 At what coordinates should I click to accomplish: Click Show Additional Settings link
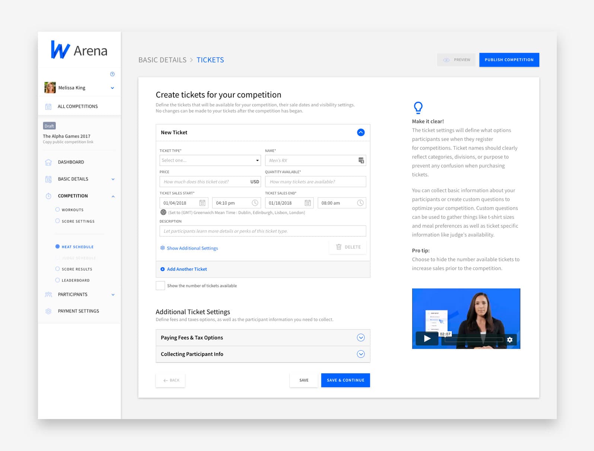pos(192,248)
